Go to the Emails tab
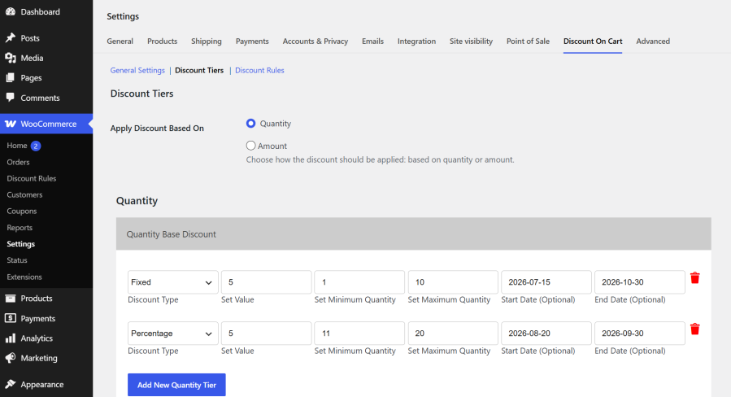The width and height of the screenshot is (731, 397). click(x=372, y=41)
